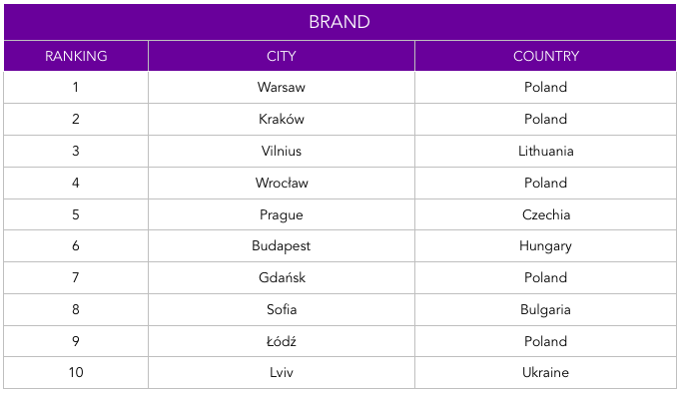Click the Sofia city cell

[x=281, y=309]
